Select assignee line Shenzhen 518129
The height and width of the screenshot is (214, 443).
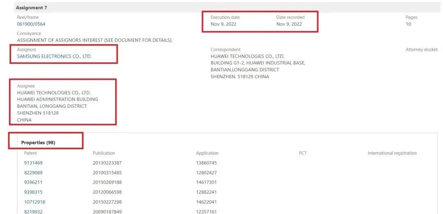pyautogui.click(x=38, y=113)
